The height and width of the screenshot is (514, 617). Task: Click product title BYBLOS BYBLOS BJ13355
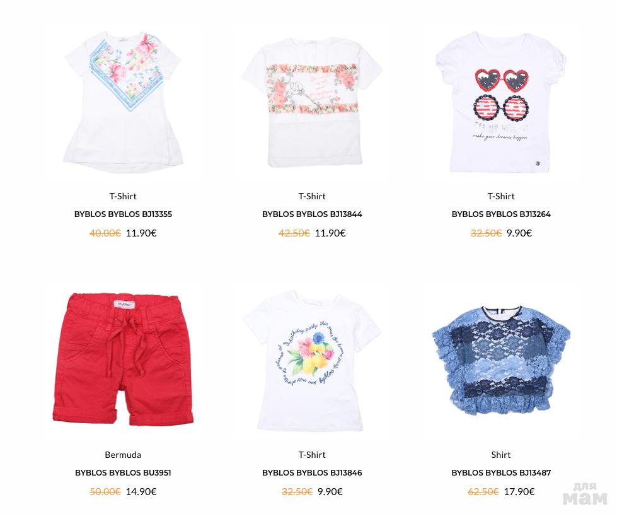123,214
